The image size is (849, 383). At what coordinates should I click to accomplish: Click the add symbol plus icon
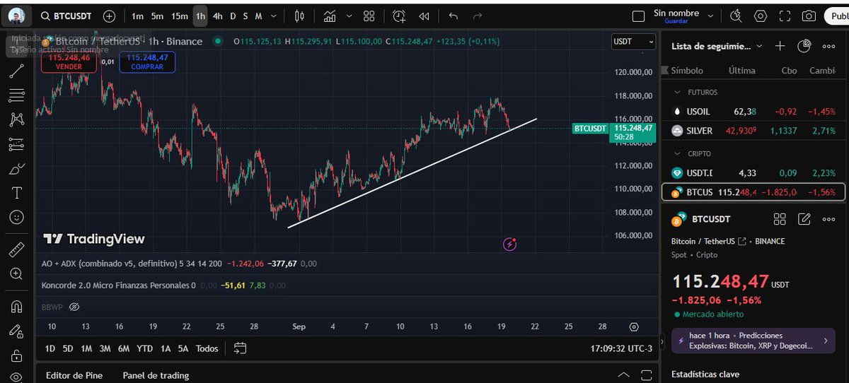point(109,16)
